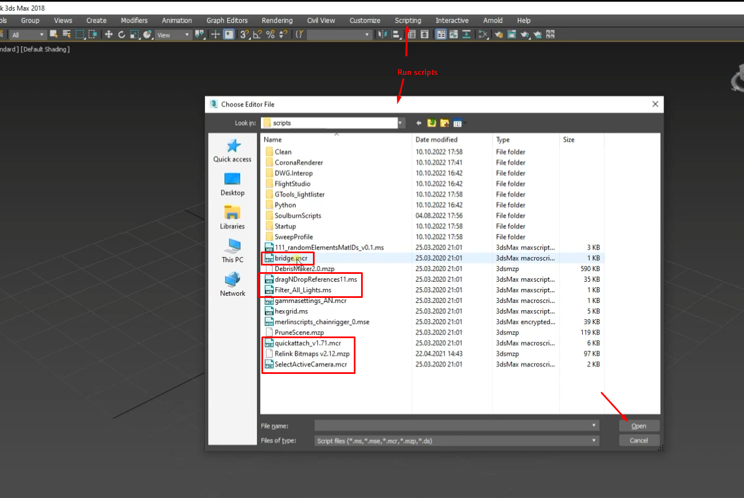Activate Select Object tool in toolbar
Screen dimensions: 744x498
(x=54, y=35)
